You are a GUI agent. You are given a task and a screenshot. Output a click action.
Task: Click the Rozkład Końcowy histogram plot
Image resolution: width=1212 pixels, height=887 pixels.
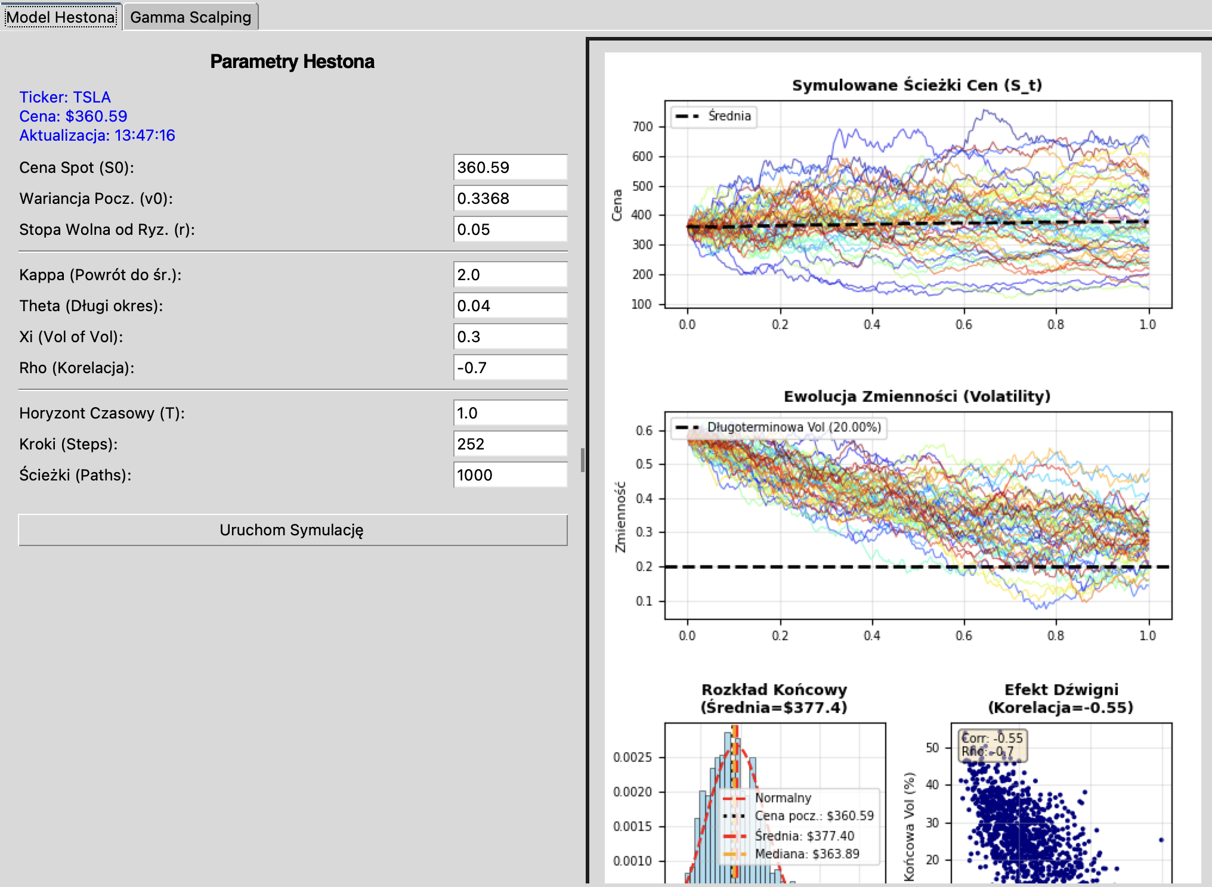[775, 803]
